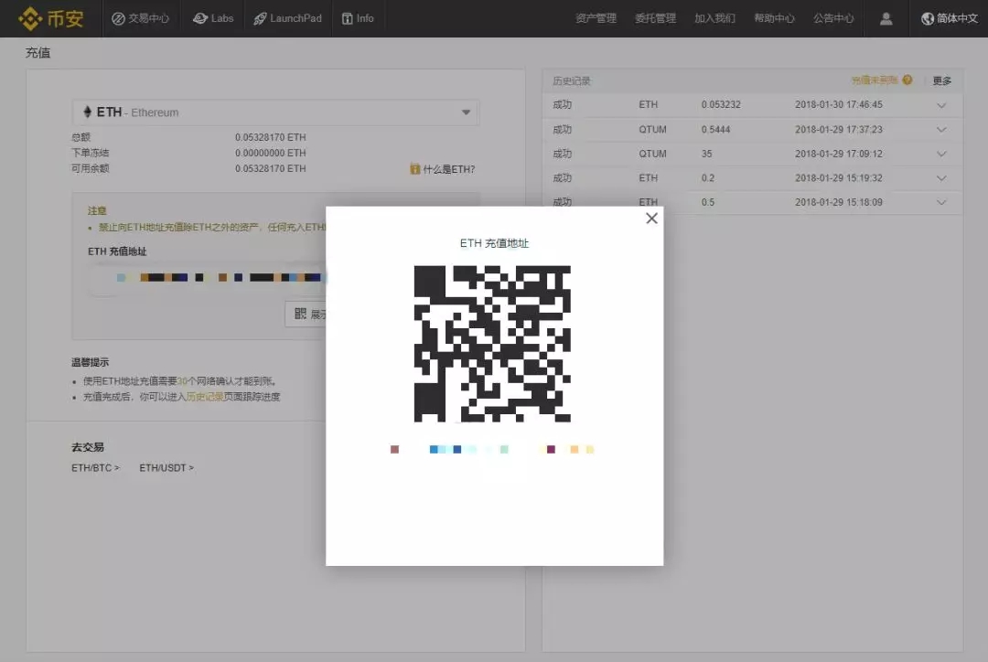Go to the ETH/USDT trading pair
Image resolution: width=988 pixels, height=662 pixels.
166,468
